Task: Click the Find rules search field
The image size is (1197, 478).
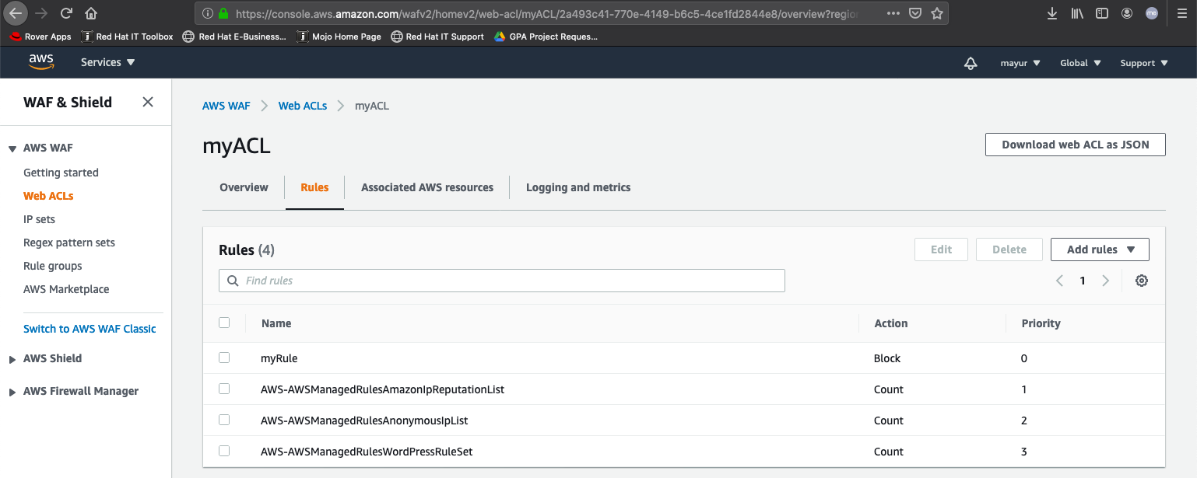Action: (x=502, y=281)
